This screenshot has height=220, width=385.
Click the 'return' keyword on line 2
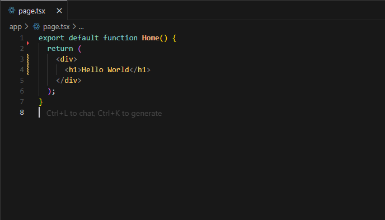coord(60,49)
